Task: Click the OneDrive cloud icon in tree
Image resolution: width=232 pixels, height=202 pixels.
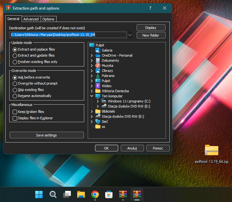Action: pos(98,55)
